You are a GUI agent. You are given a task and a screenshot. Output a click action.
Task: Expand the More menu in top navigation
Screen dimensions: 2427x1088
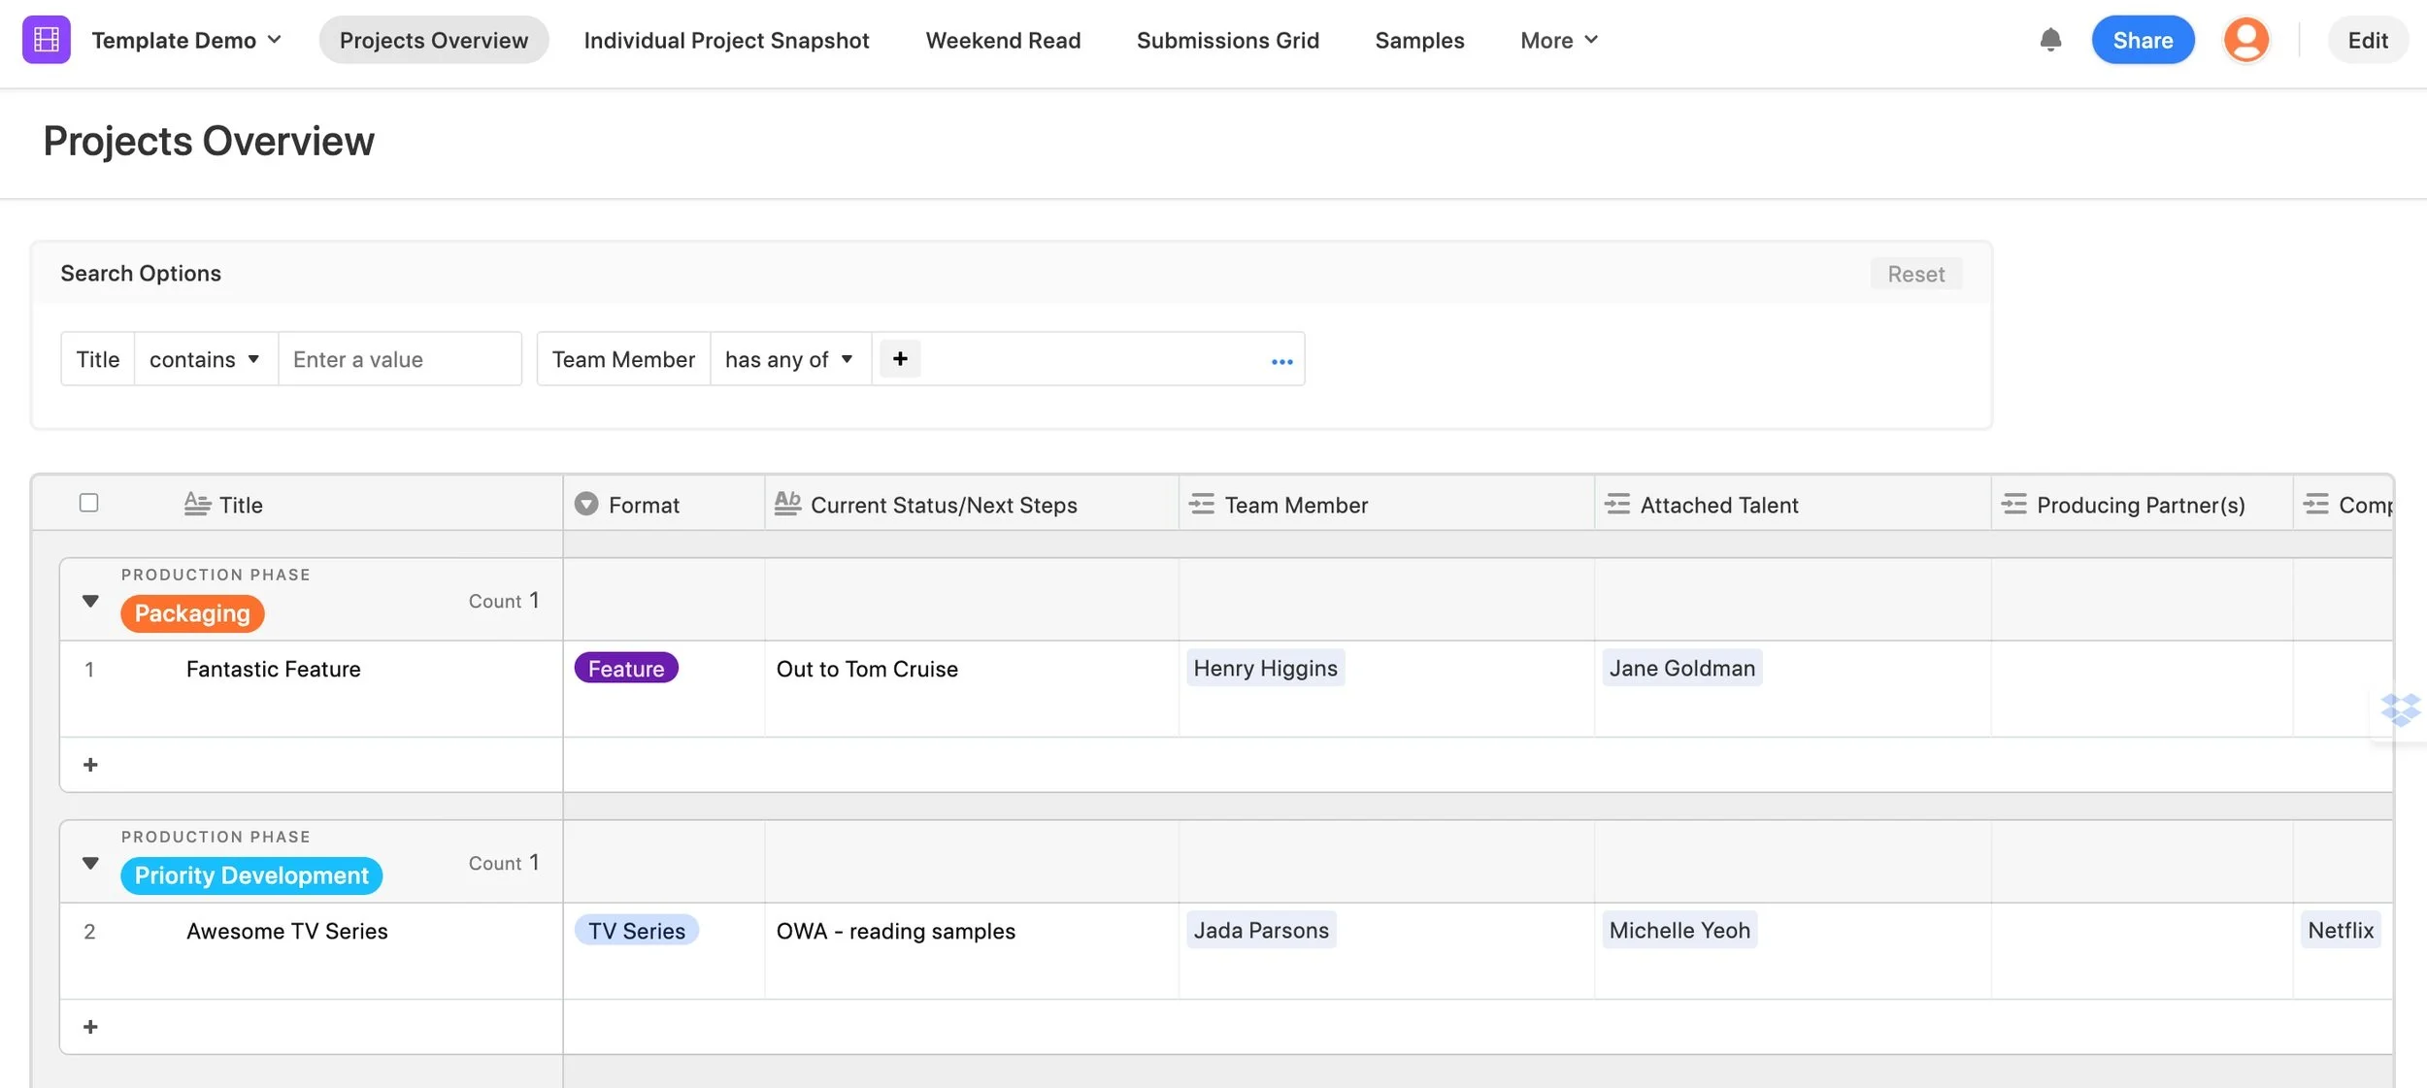pos(1558,40)
